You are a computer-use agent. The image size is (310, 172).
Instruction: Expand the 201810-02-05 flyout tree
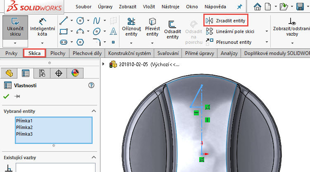click(x=103, y=64)
